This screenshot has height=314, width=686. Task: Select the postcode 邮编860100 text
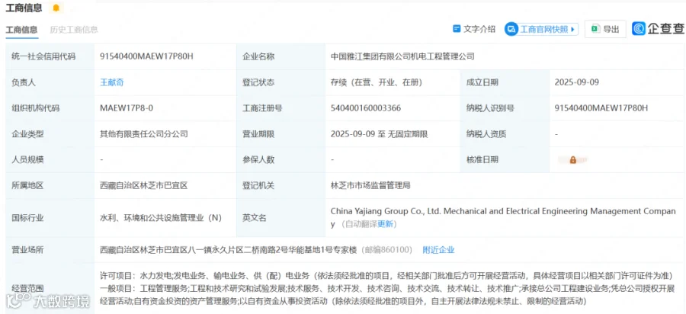click(x=389, y=250)
